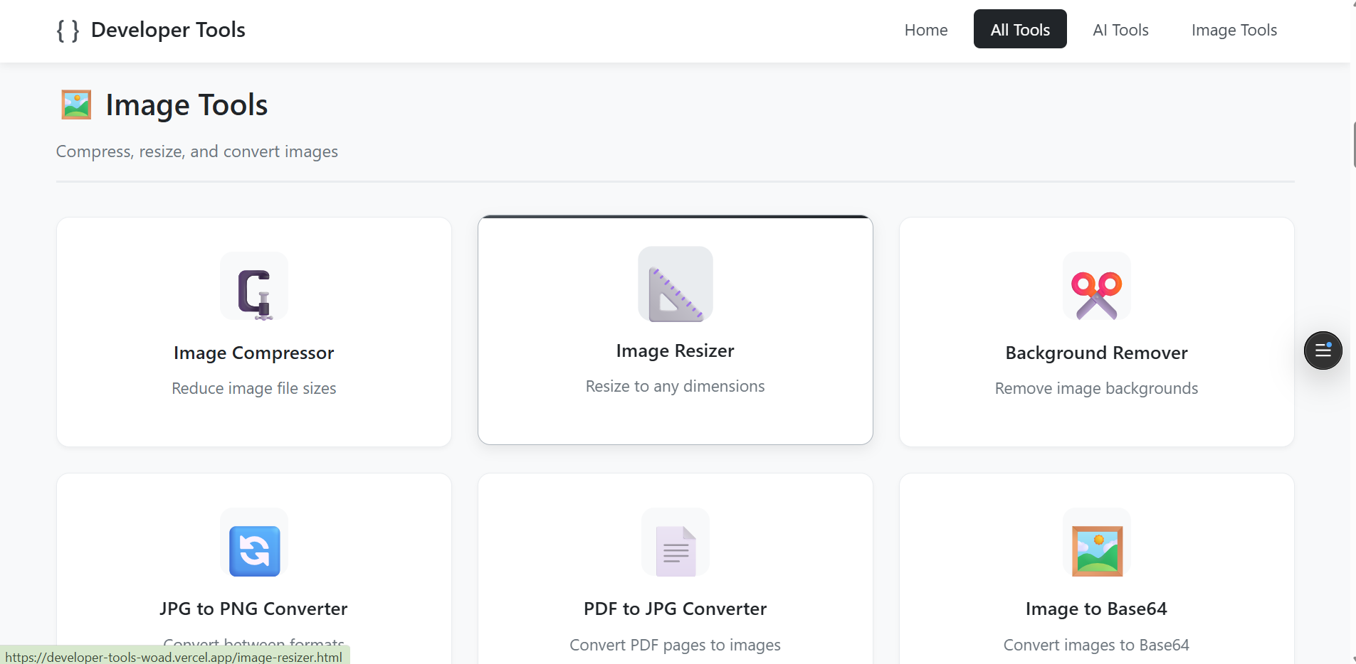
Task: Click 'Reduce image file sizes' text
Action: [x=254, y=388]
